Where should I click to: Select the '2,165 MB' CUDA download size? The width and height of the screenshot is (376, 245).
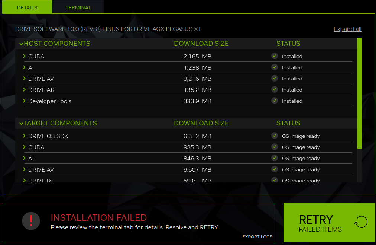(x=197, y=57)
